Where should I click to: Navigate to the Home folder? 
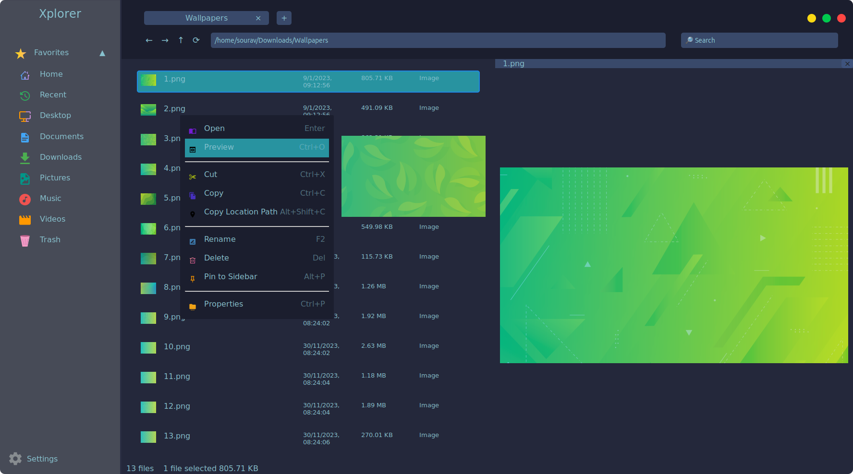(x=51, y=74)
